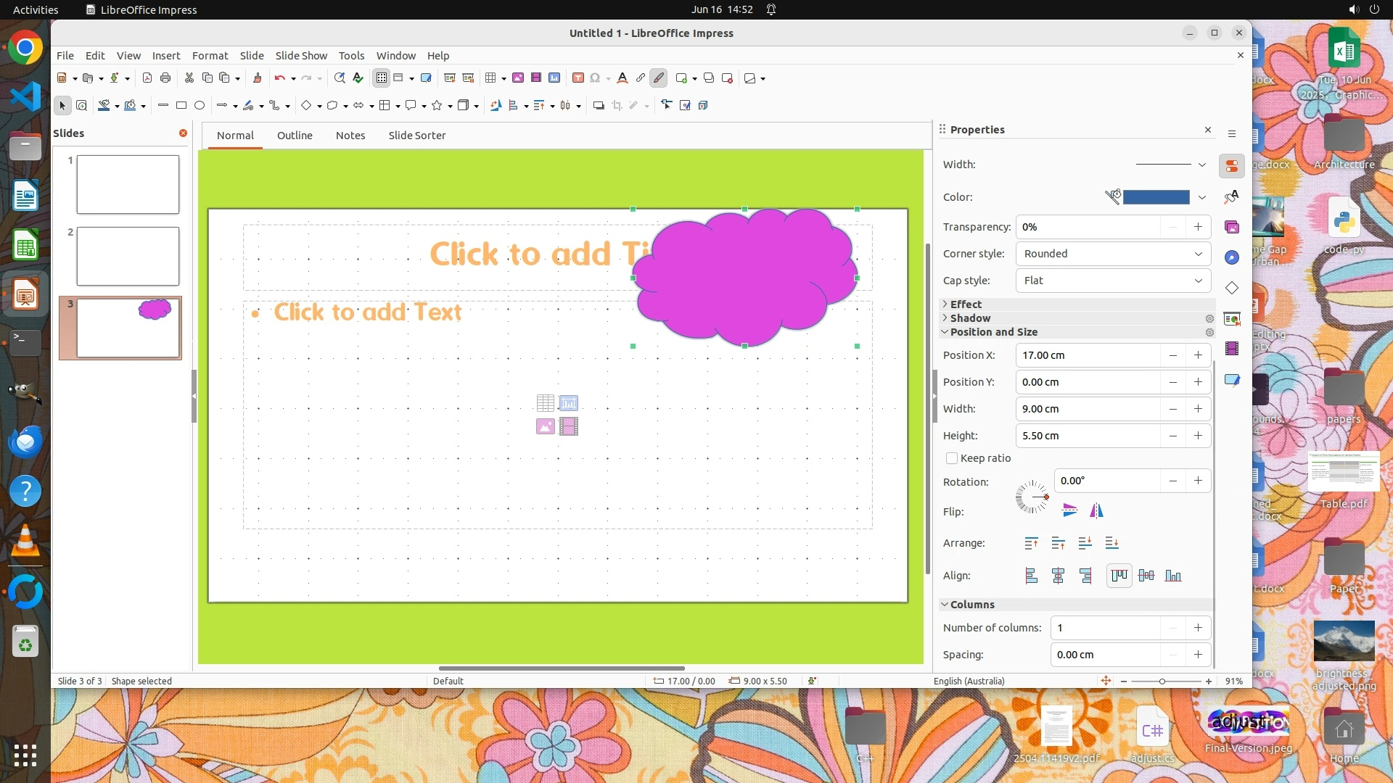Screen dimensions: 1393x783
Task: Select slide 2 thumbnail in Slides panel
Action: pos(128,256)
